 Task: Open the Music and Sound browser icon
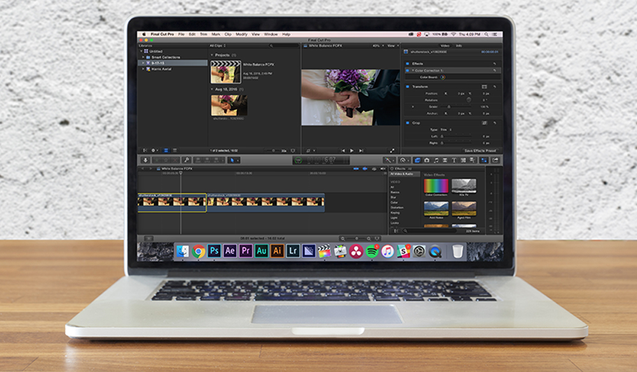click(436, 160)
